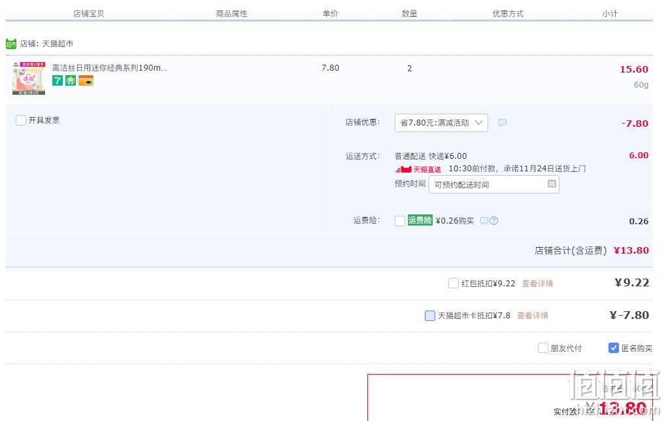The image size is (666, 421).
Task: Click the 数量 column header
Action: [x=409, y=14]
